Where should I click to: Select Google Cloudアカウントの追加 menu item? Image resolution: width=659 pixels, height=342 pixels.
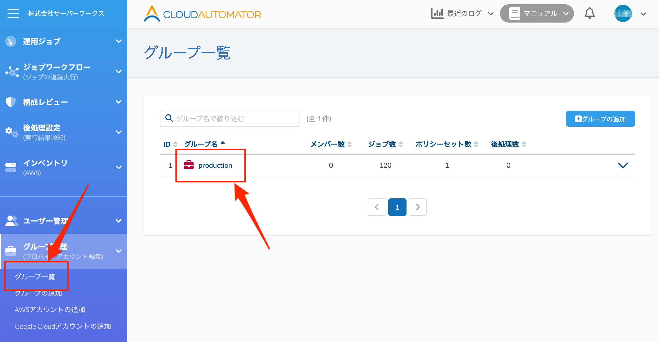(63, 326)
